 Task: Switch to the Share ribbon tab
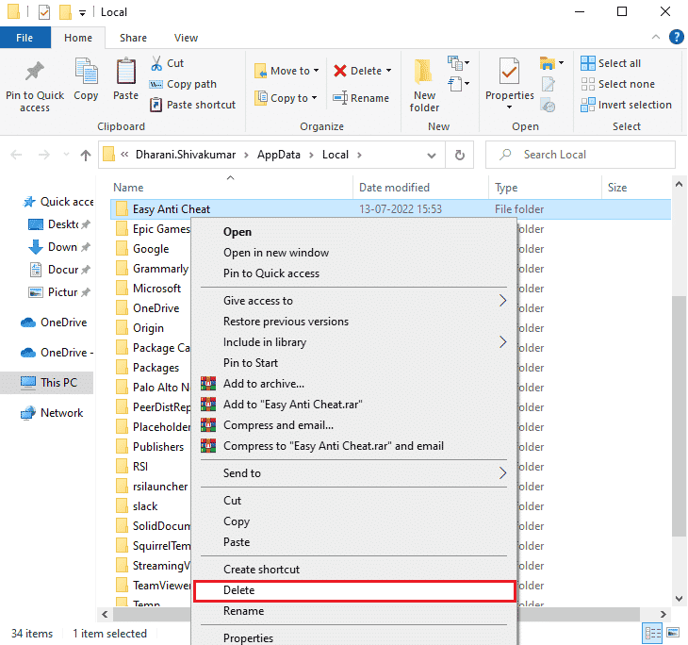pyautogui.click(x=134, y=38)
